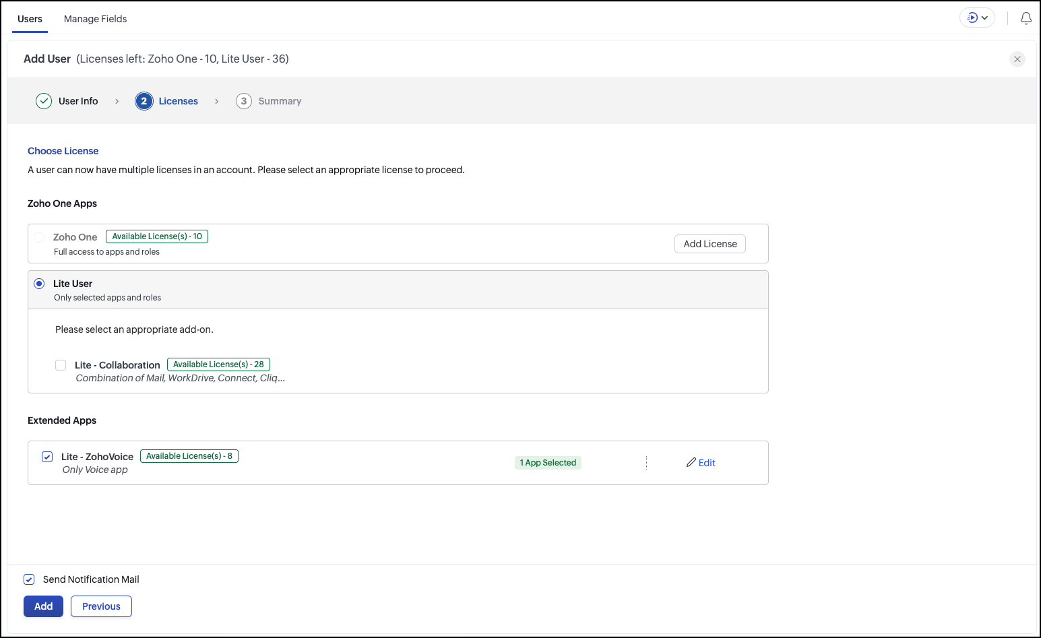Click 'Please select an appropriate add-on.' text

point(134,329)
